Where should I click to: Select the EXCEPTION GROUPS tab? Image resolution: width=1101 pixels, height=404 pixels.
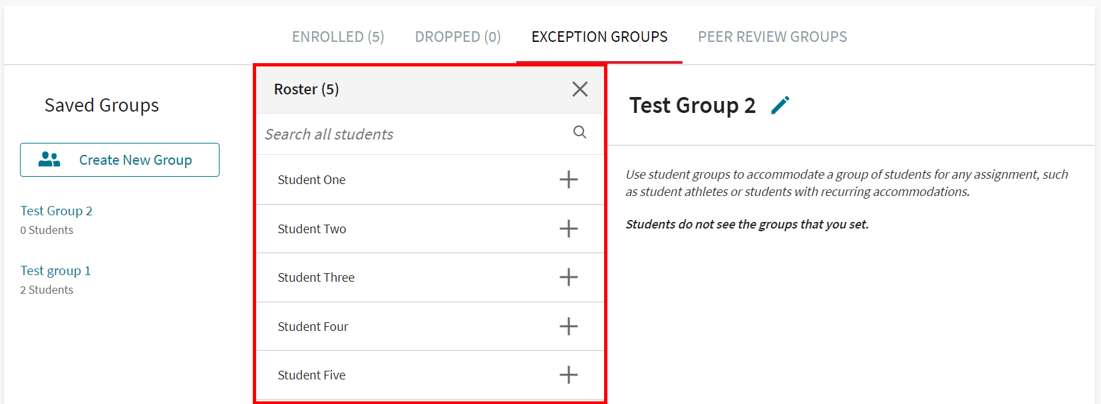pos(599,37)
